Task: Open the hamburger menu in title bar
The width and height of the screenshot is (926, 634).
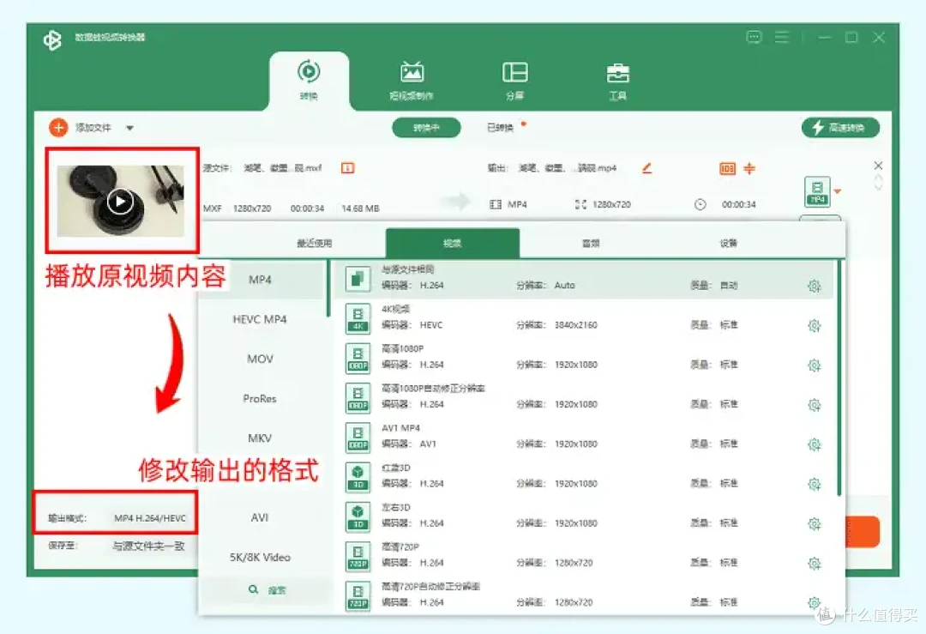Action: (x=781, y=37)
